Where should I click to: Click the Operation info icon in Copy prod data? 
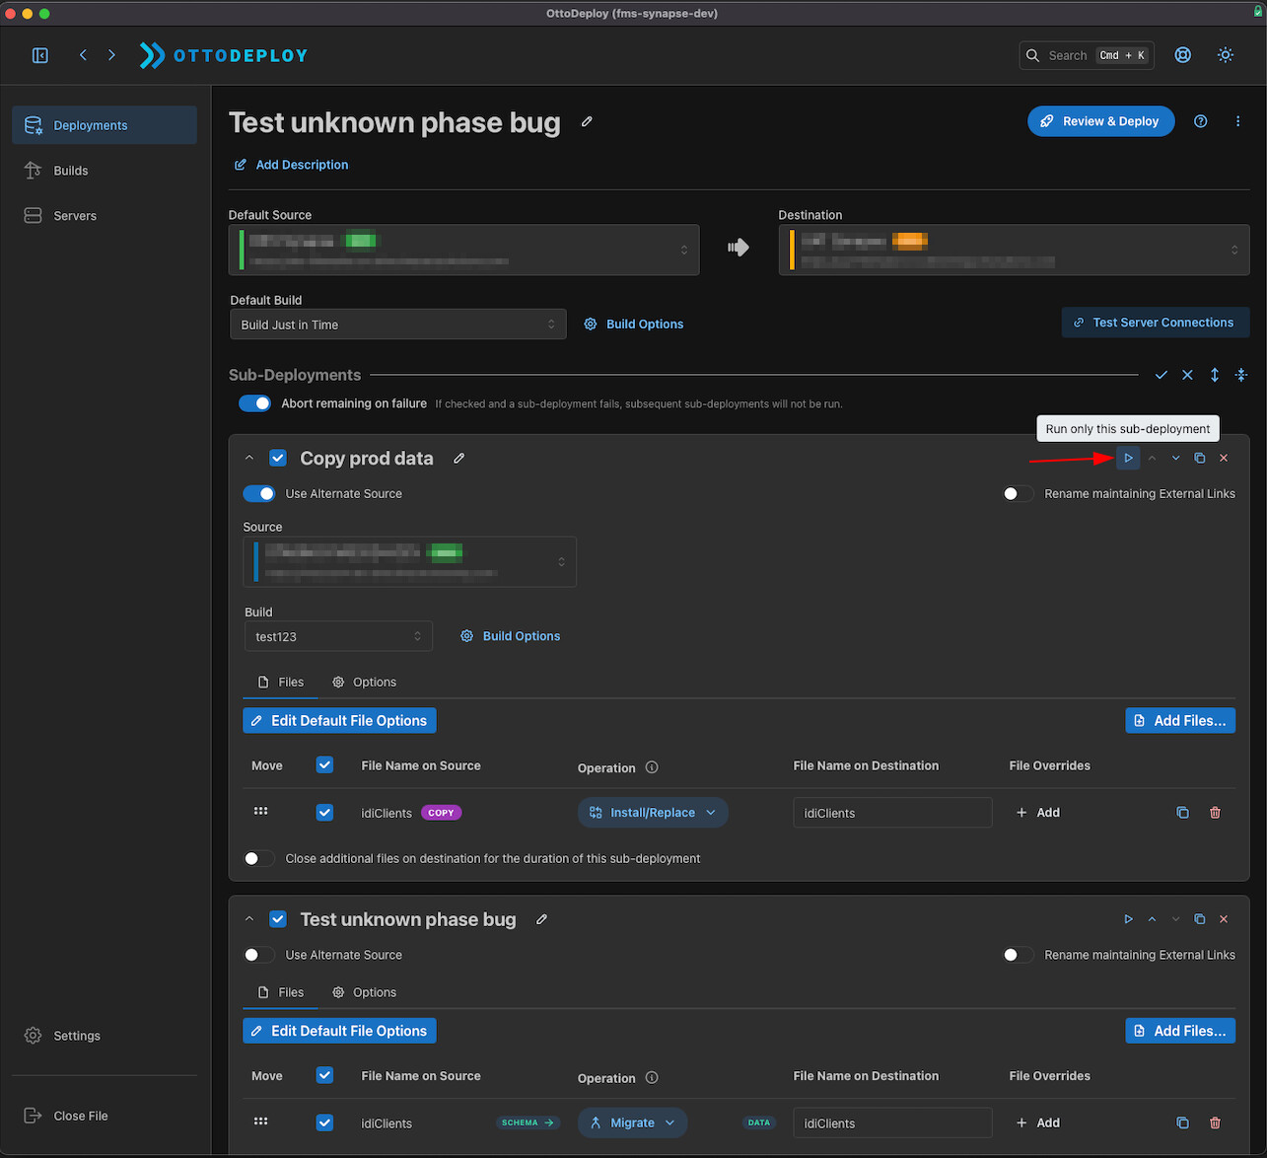(652, 767)
